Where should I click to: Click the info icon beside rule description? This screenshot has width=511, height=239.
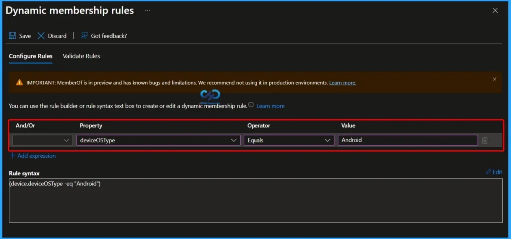[251, 105]
